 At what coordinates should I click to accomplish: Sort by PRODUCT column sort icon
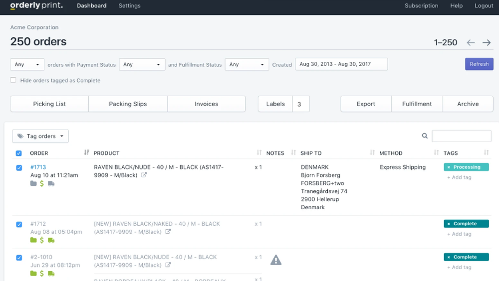tap(259, 152)
